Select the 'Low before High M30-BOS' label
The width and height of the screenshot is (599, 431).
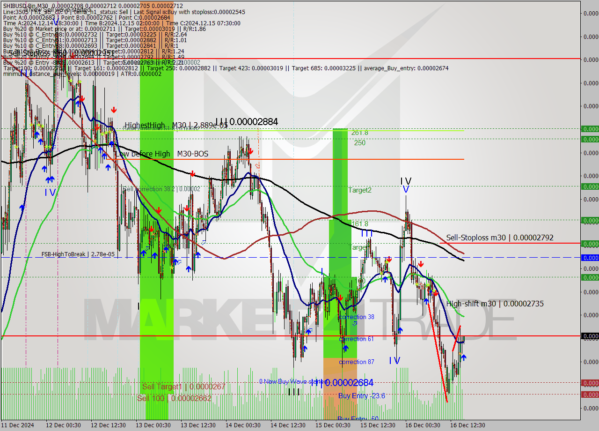(x=162, y=154)
